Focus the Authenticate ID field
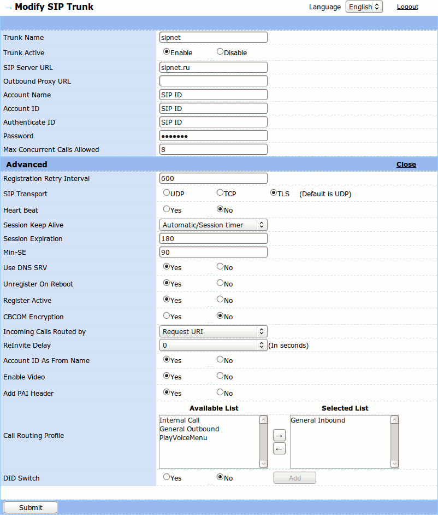The width and height of the screenshot is (438, 515). (213, 122)
